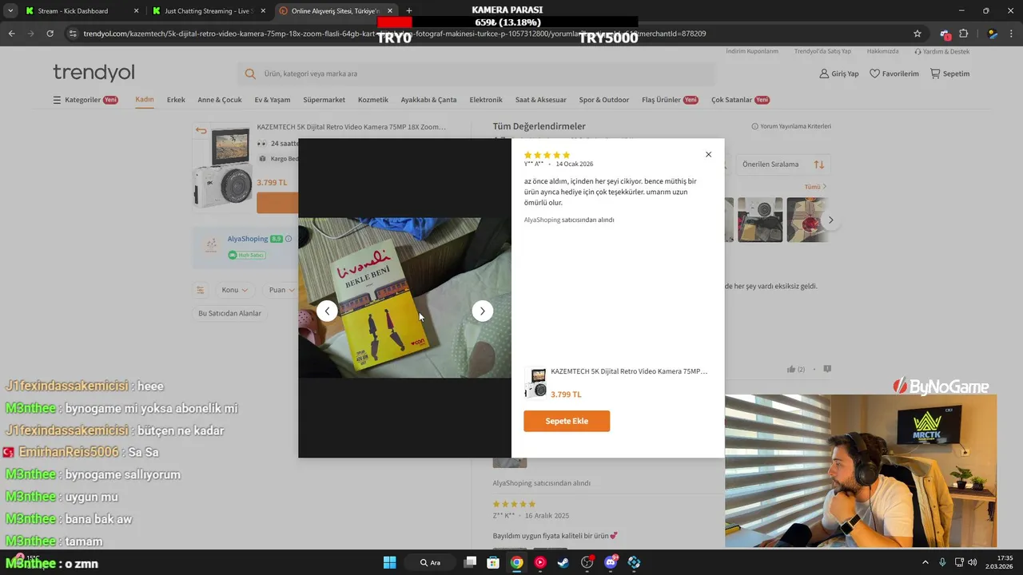The height and width of the screenshot is (575, 1023).
Task: Open Flaş Ürünler category
Action: point(670,100)
